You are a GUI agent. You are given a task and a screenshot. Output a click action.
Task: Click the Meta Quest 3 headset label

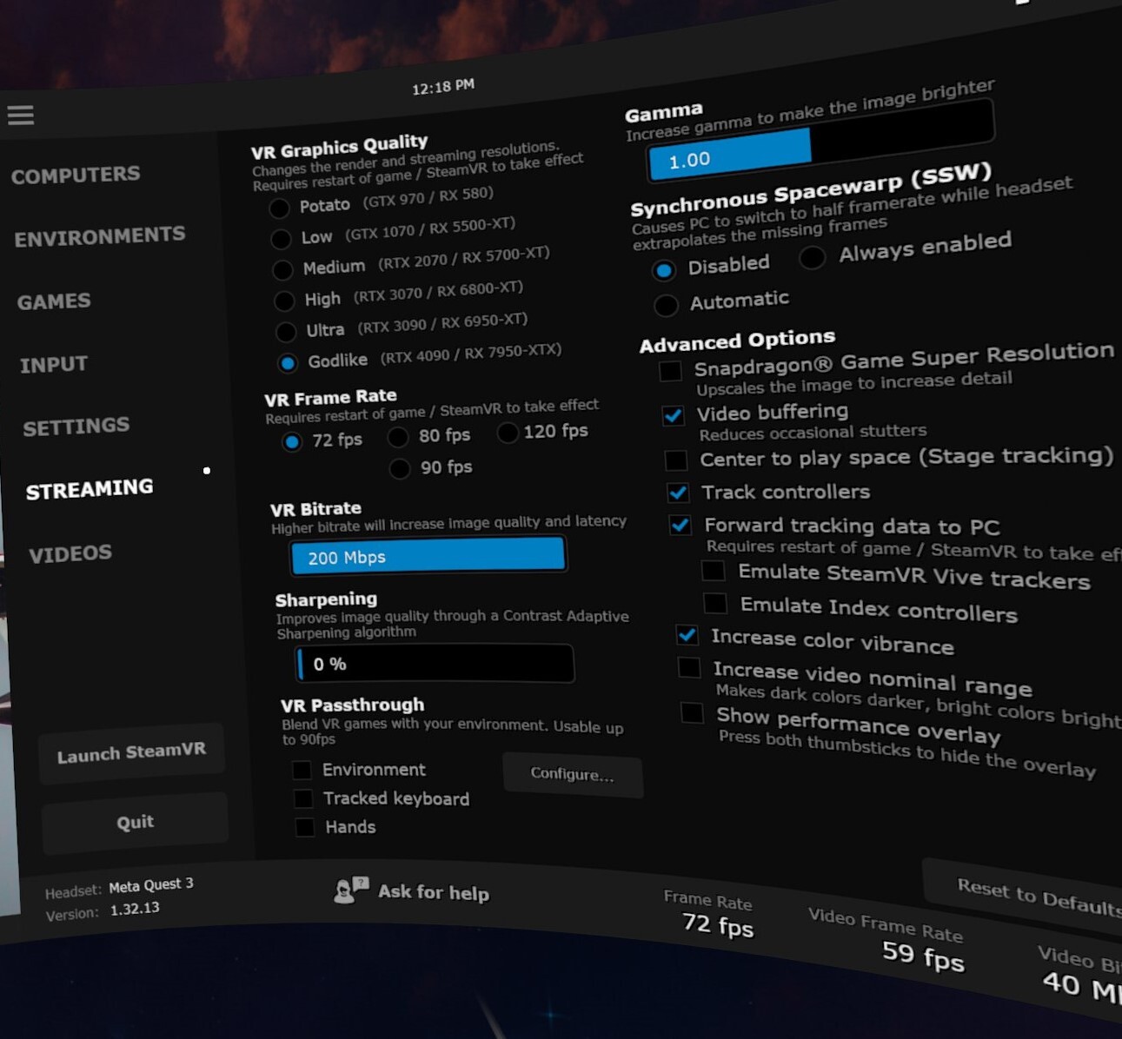coord(151,885)
